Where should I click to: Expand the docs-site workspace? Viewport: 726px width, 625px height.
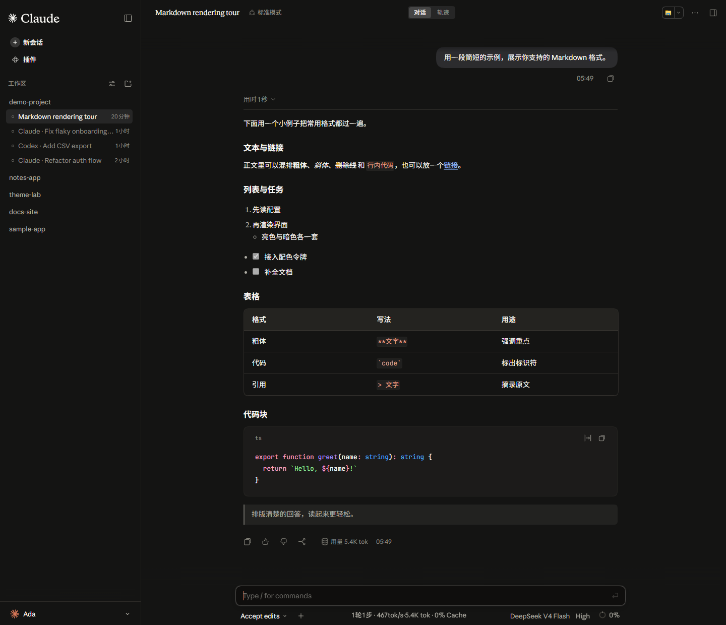(23, 212)
